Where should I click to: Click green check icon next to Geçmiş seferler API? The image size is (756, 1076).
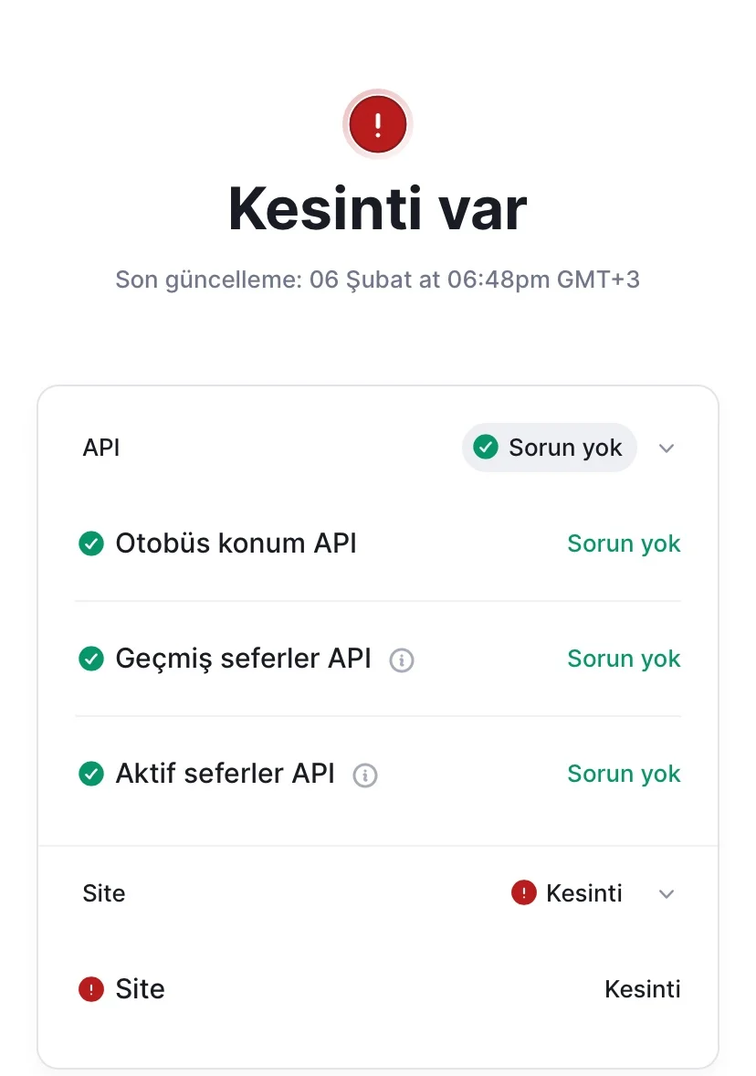pos(91,659)
